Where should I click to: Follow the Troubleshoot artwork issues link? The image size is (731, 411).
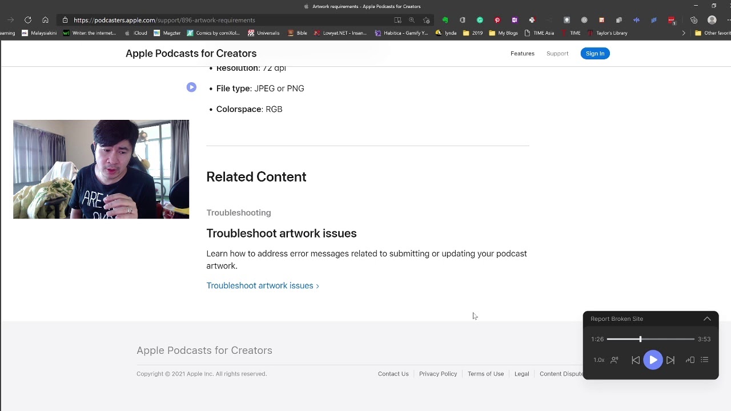pyautogui.click(x=263, y=285)
